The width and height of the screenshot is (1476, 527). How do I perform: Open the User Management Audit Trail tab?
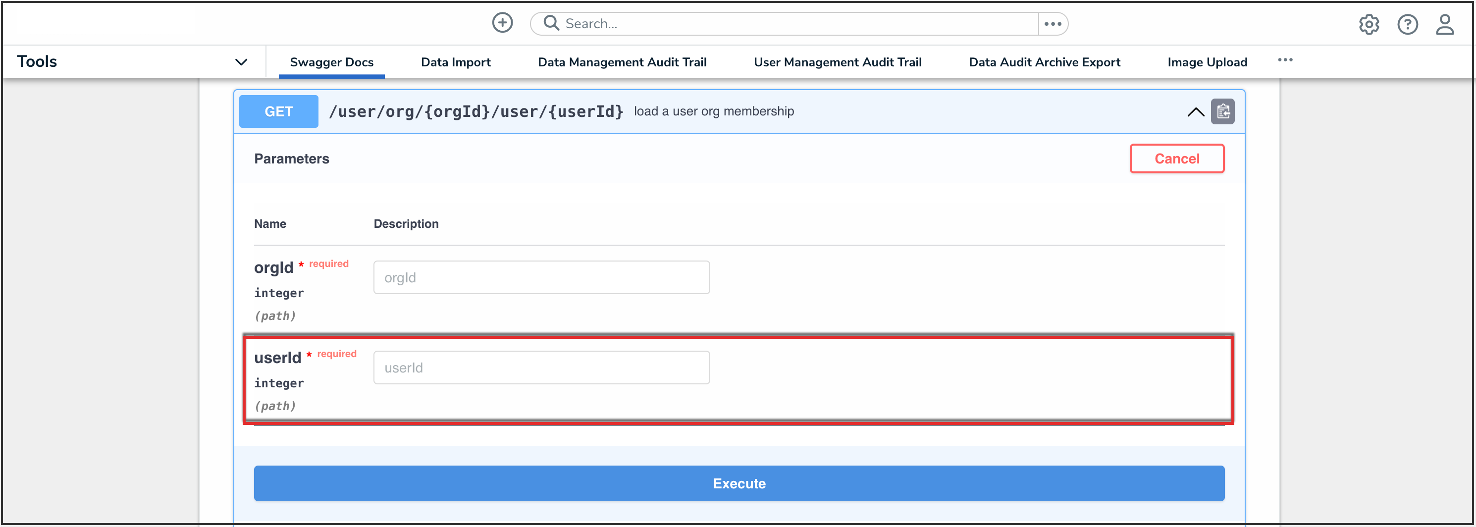pos(838,62)
